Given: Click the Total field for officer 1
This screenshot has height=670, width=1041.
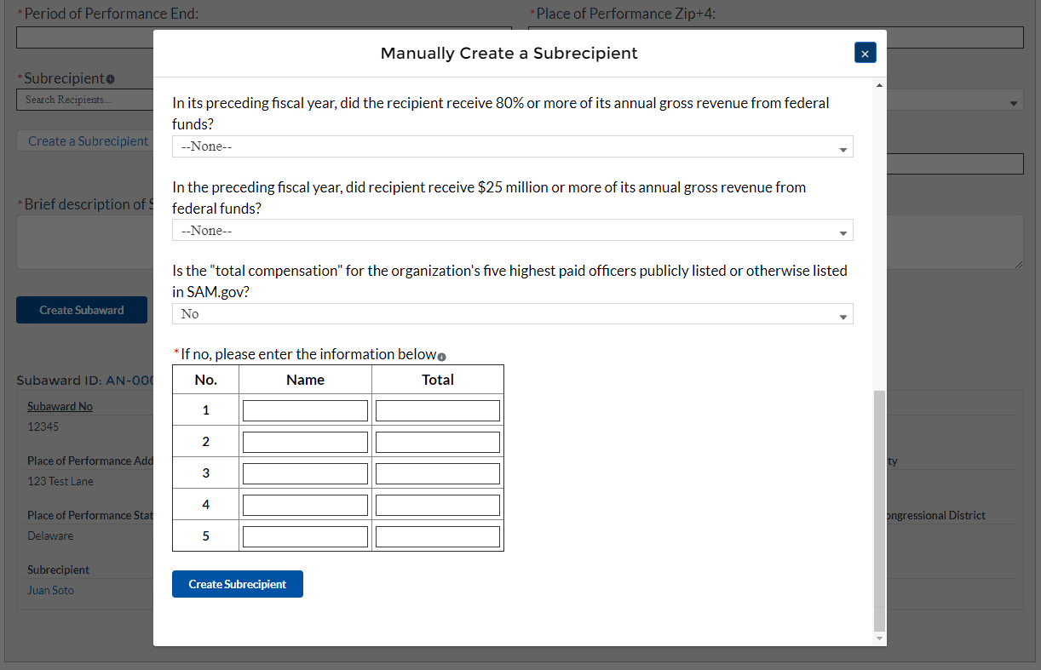Looking at the screenshot, I should [437, 411].
